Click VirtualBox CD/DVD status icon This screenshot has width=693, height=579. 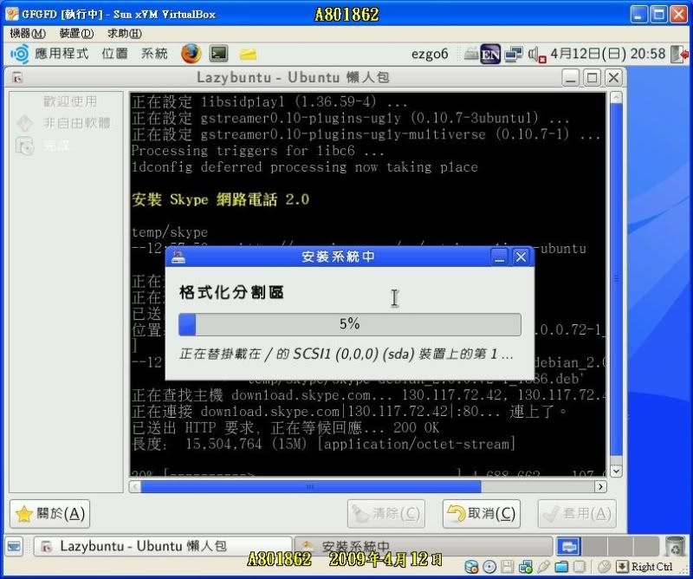pyautogui.click(x=489, y=567)
